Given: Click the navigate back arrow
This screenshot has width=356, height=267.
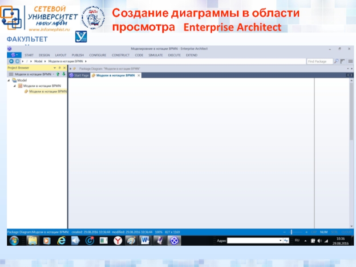Looking at the screenshot, I should [11, 61].
